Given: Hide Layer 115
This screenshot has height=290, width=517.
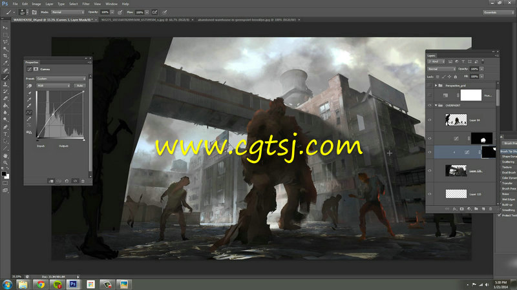Looking at the screenshot, I should coord(430,194).
